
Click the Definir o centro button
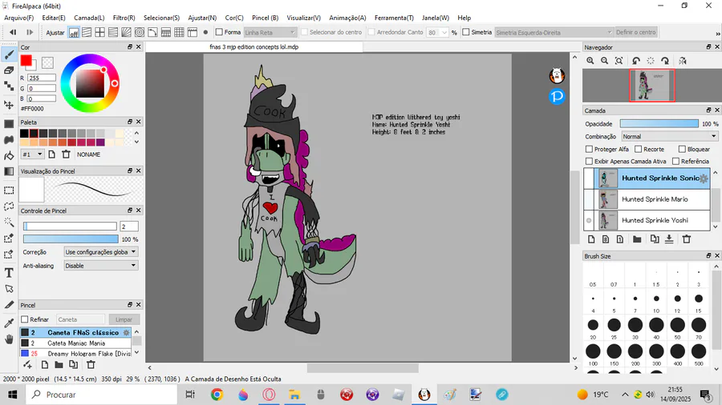point(635,32)
